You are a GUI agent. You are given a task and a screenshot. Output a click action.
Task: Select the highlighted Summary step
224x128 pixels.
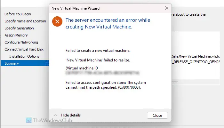tap(25, 63)
